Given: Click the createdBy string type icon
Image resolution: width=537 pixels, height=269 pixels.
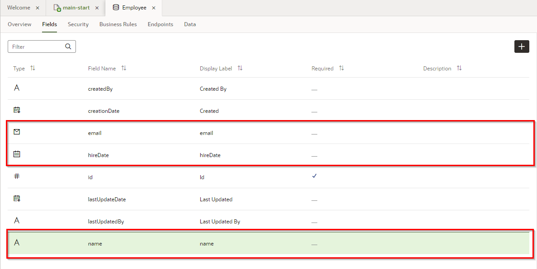Looking at the screenshot, I should tap(17, 88).
